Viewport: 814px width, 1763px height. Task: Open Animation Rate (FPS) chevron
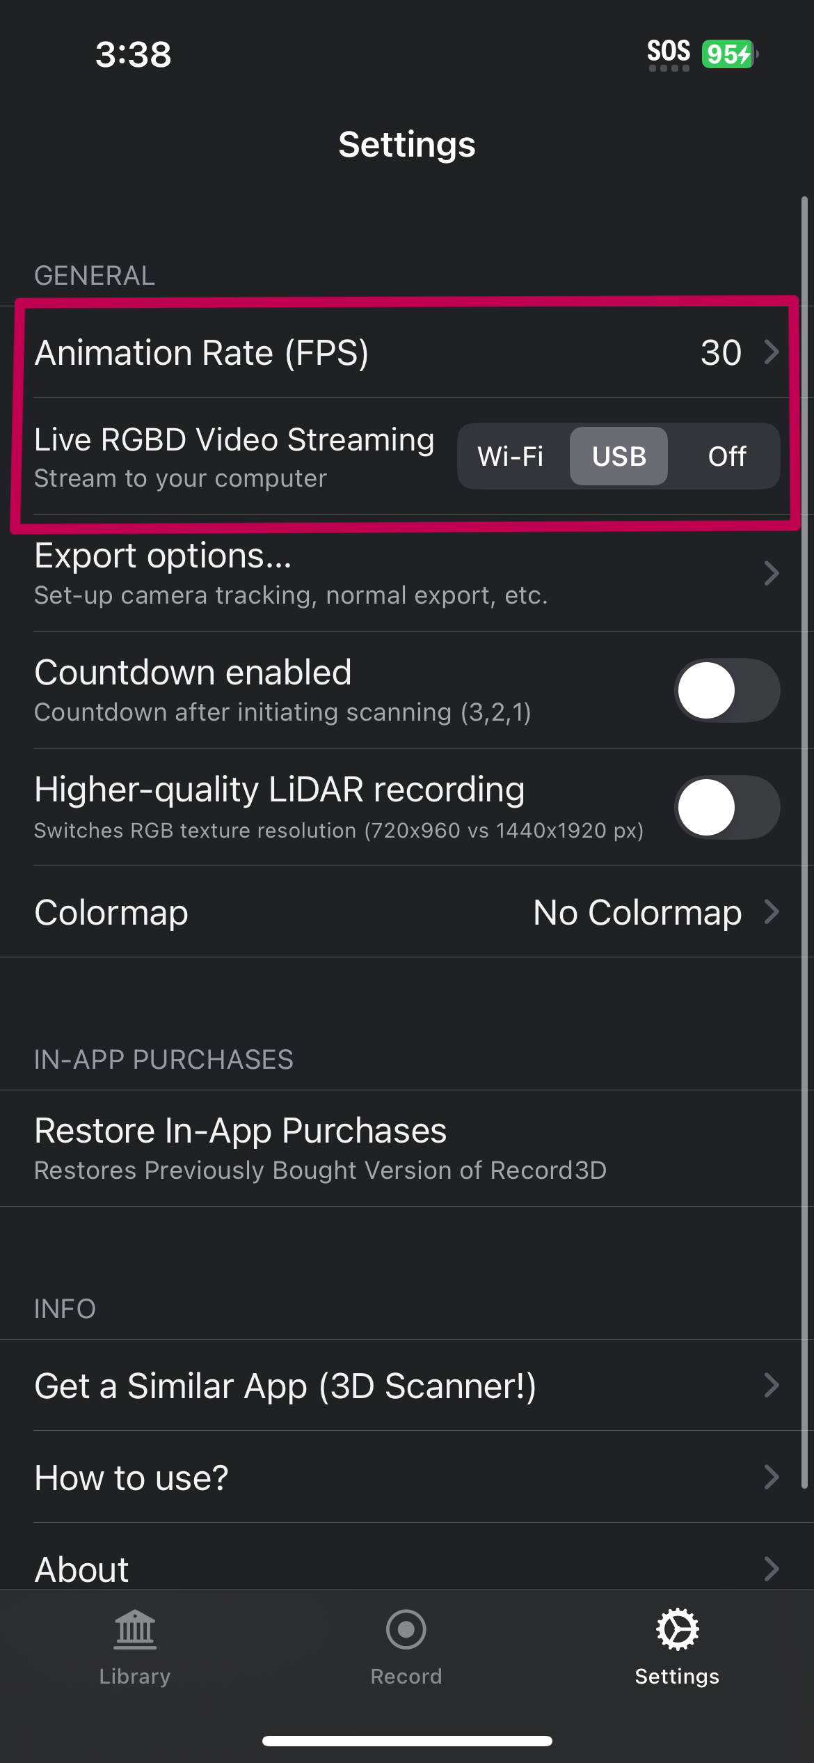coord(771,352)
